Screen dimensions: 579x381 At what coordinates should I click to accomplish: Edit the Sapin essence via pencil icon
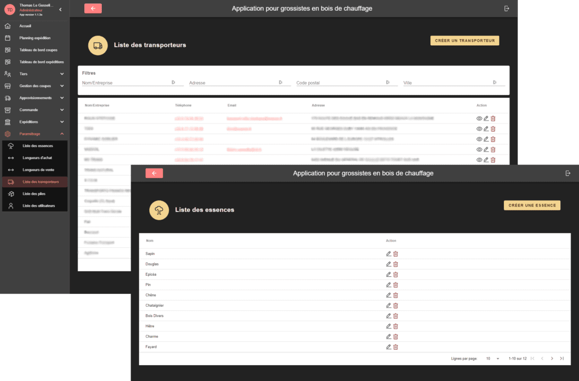(x=388, y=253)
